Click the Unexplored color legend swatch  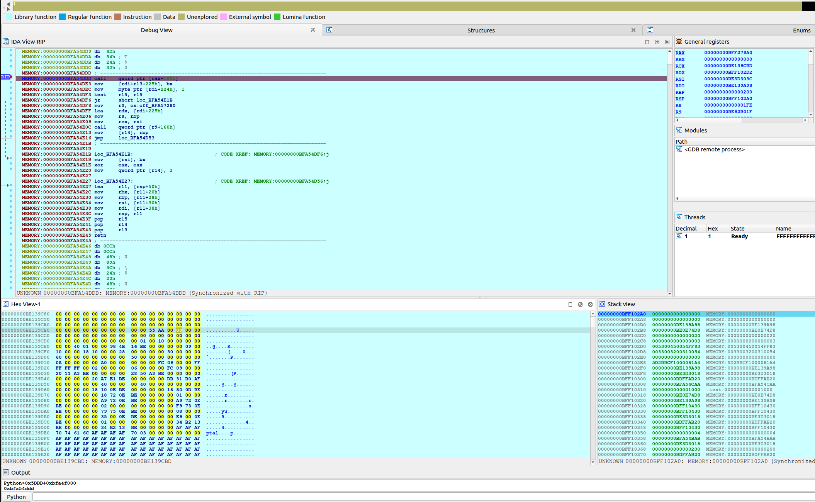(182, 17)
